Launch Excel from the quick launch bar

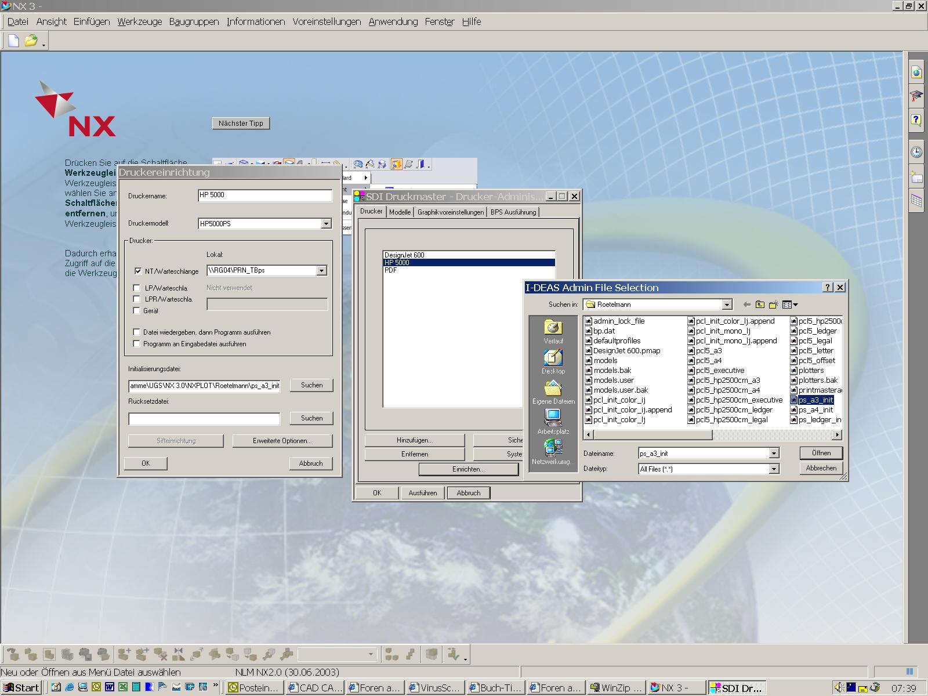pyautogui.click(x=122, y=688)
